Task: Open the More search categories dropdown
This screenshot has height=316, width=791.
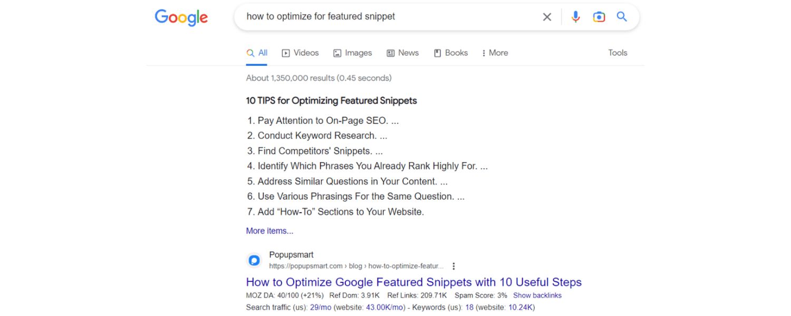Action: coord(494,53)
